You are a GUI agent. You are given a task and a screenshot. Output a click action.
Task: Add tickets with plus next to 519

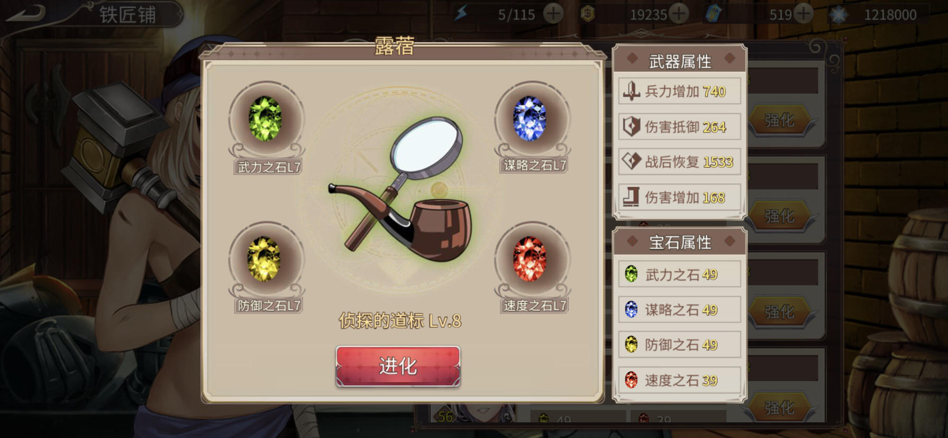click(804, 14)
